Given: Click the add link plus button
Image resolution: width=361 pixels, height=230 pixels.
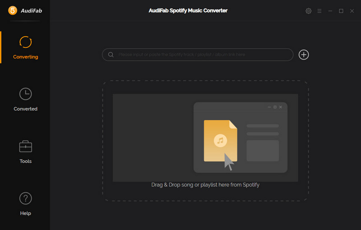Looking at the screenshot, I should [304, 55].
